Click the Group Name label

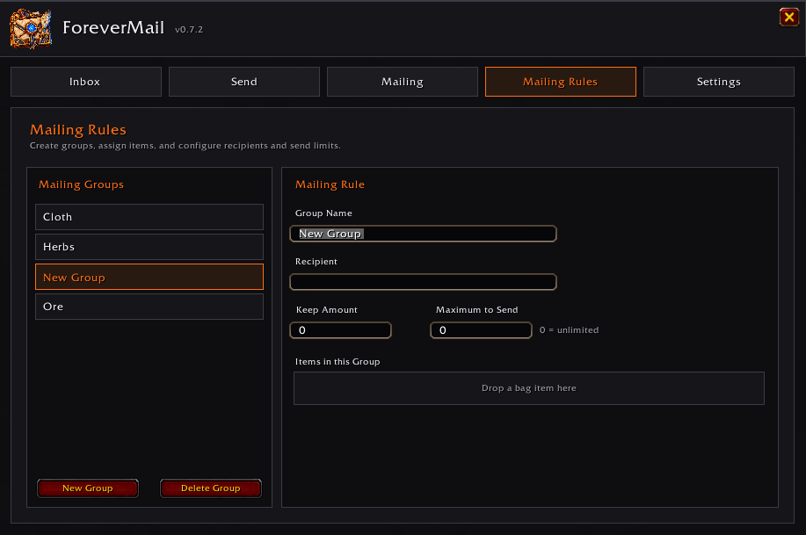[x=323, y=213]
